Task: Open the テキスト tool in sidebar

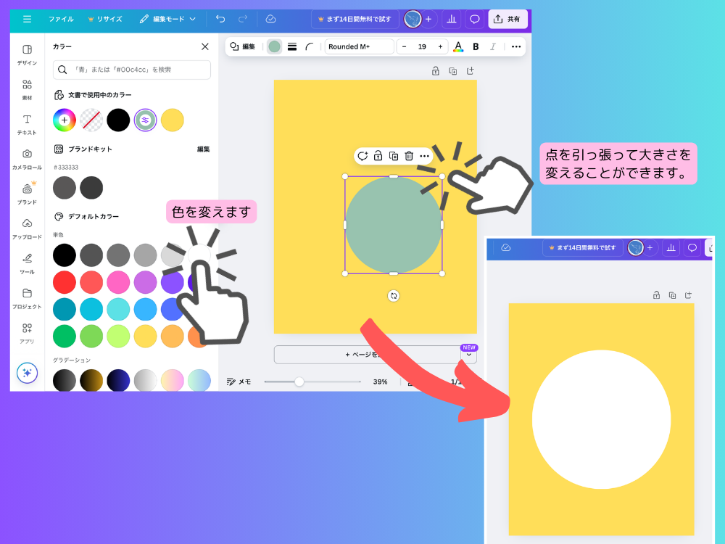Action: pyautogui.click(x=27, y=123)
